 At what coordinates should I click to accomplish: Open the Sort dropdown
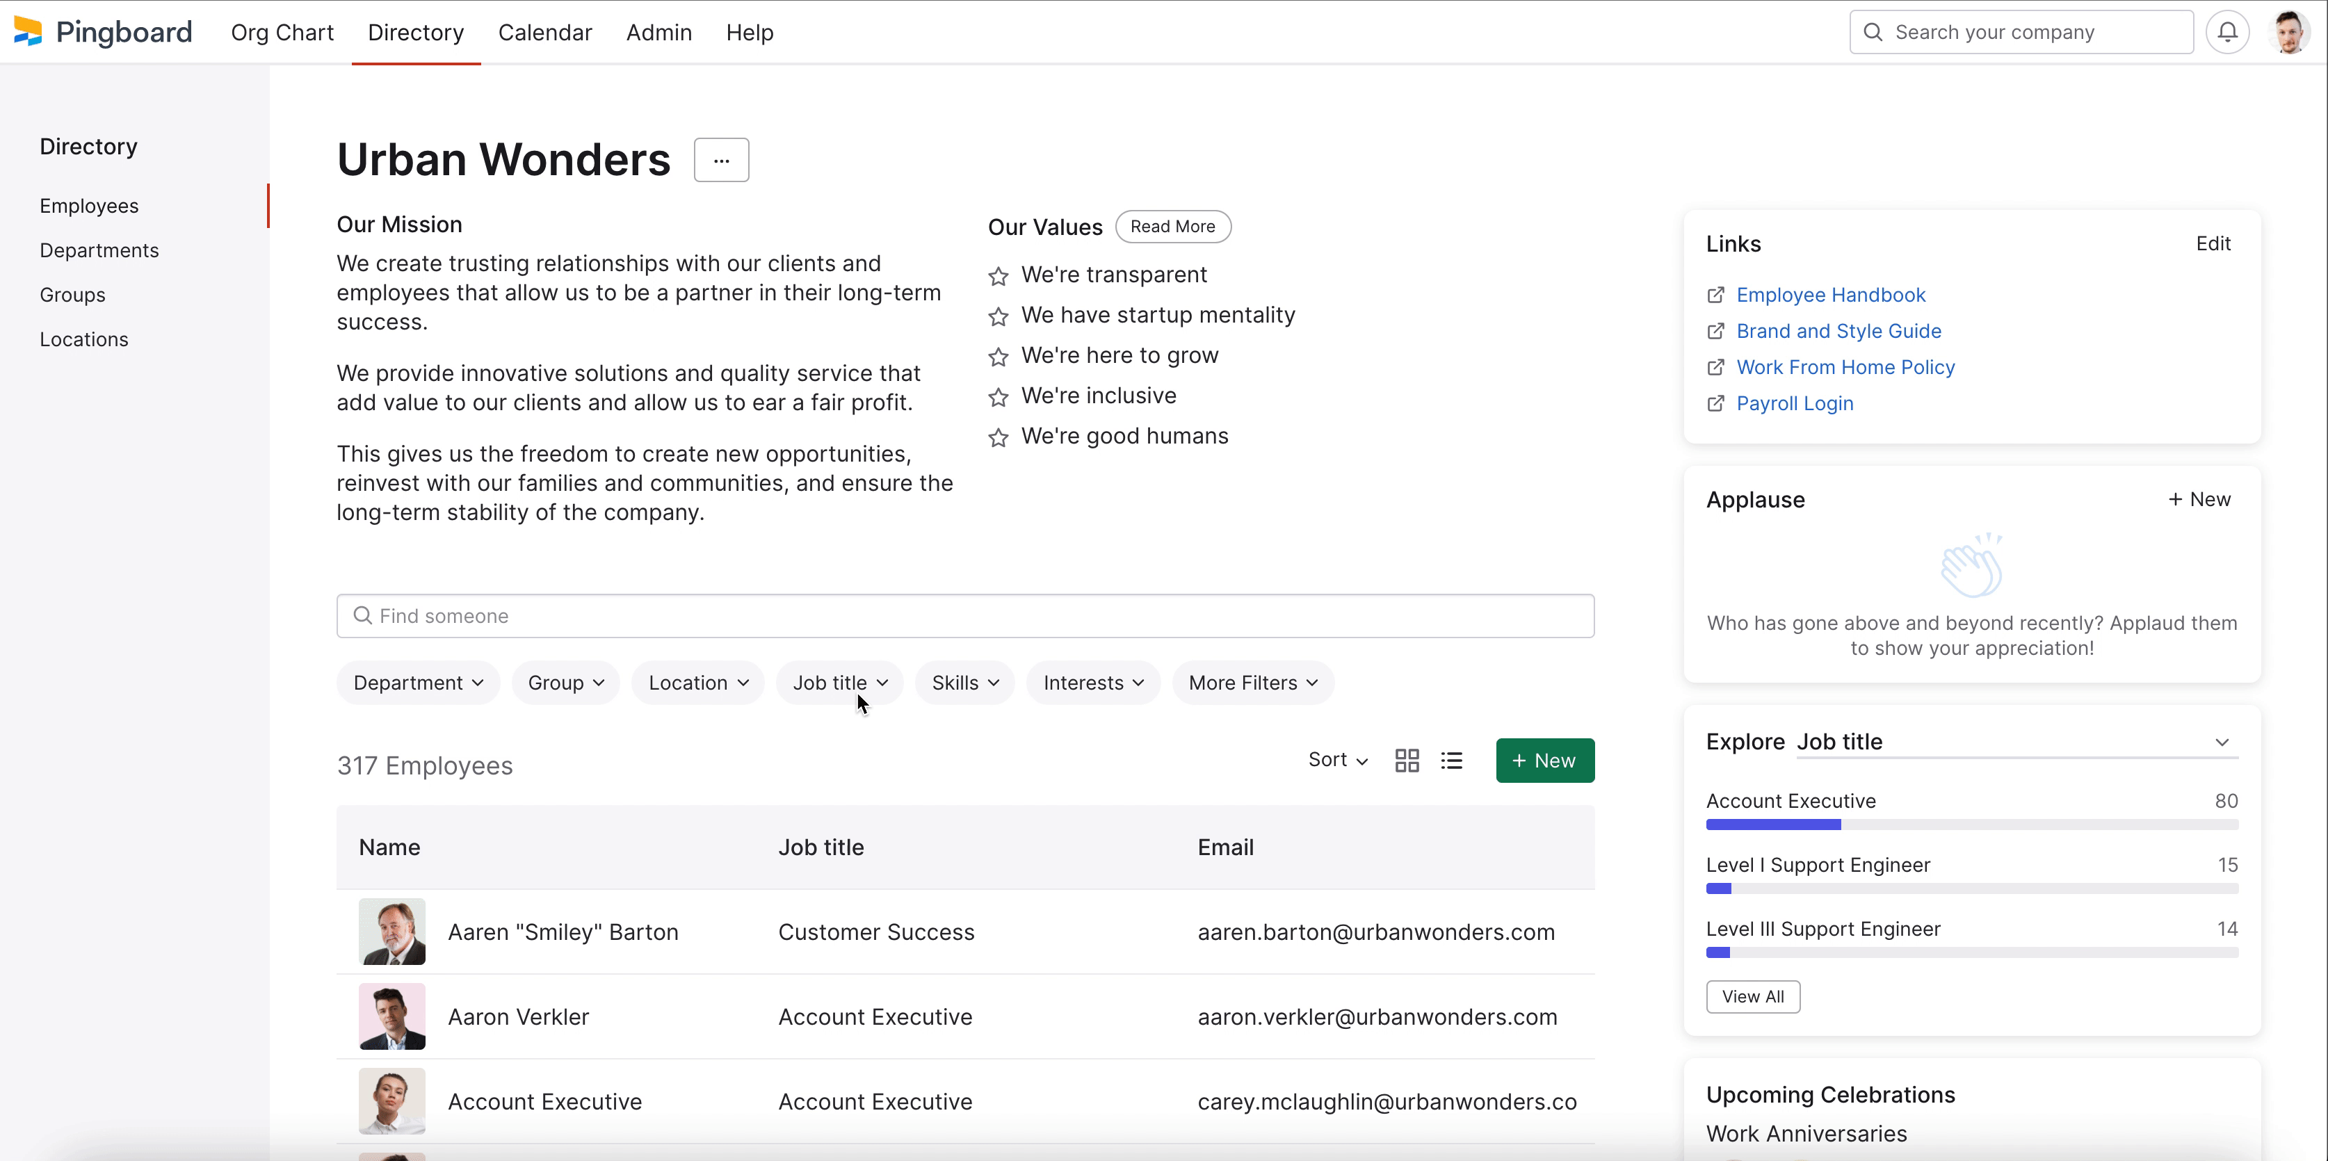point(1338,760)
